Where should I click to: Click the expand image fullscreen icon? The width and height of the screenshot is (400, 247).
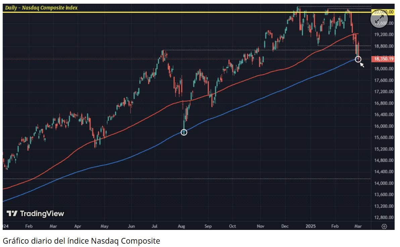click(x=379, y=19)
